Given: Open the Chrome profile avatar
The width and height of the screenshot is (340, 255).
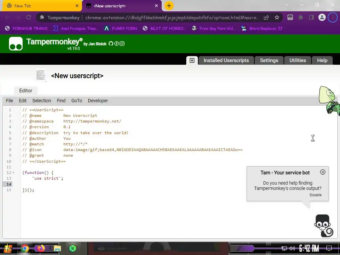Looking at the screenshot, I should point(322,17).
